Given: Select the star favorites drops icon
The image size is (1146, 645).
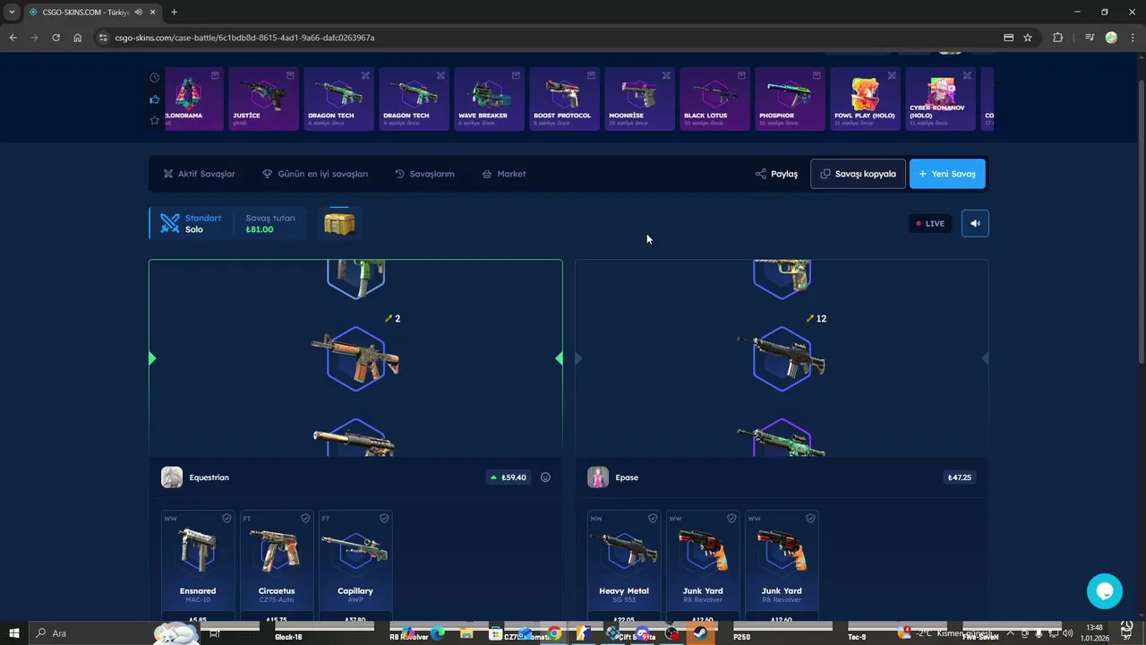Looking at the screenshot, I should 155,120.
